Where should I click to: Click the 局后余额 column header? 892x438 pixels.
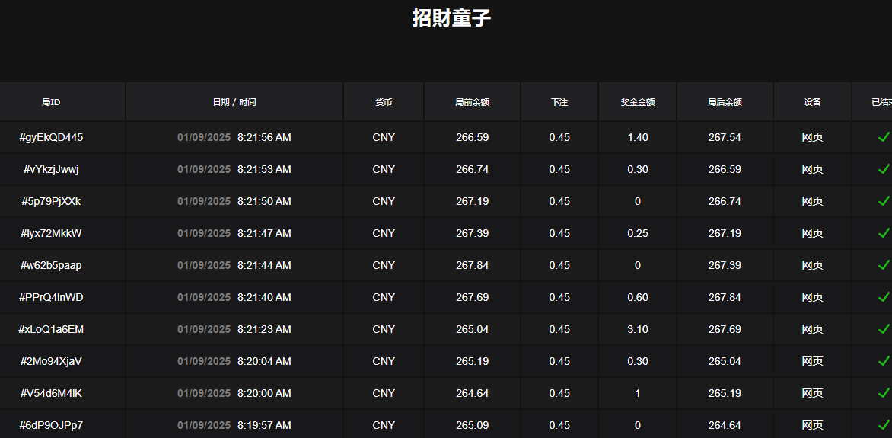pos(725,102)
